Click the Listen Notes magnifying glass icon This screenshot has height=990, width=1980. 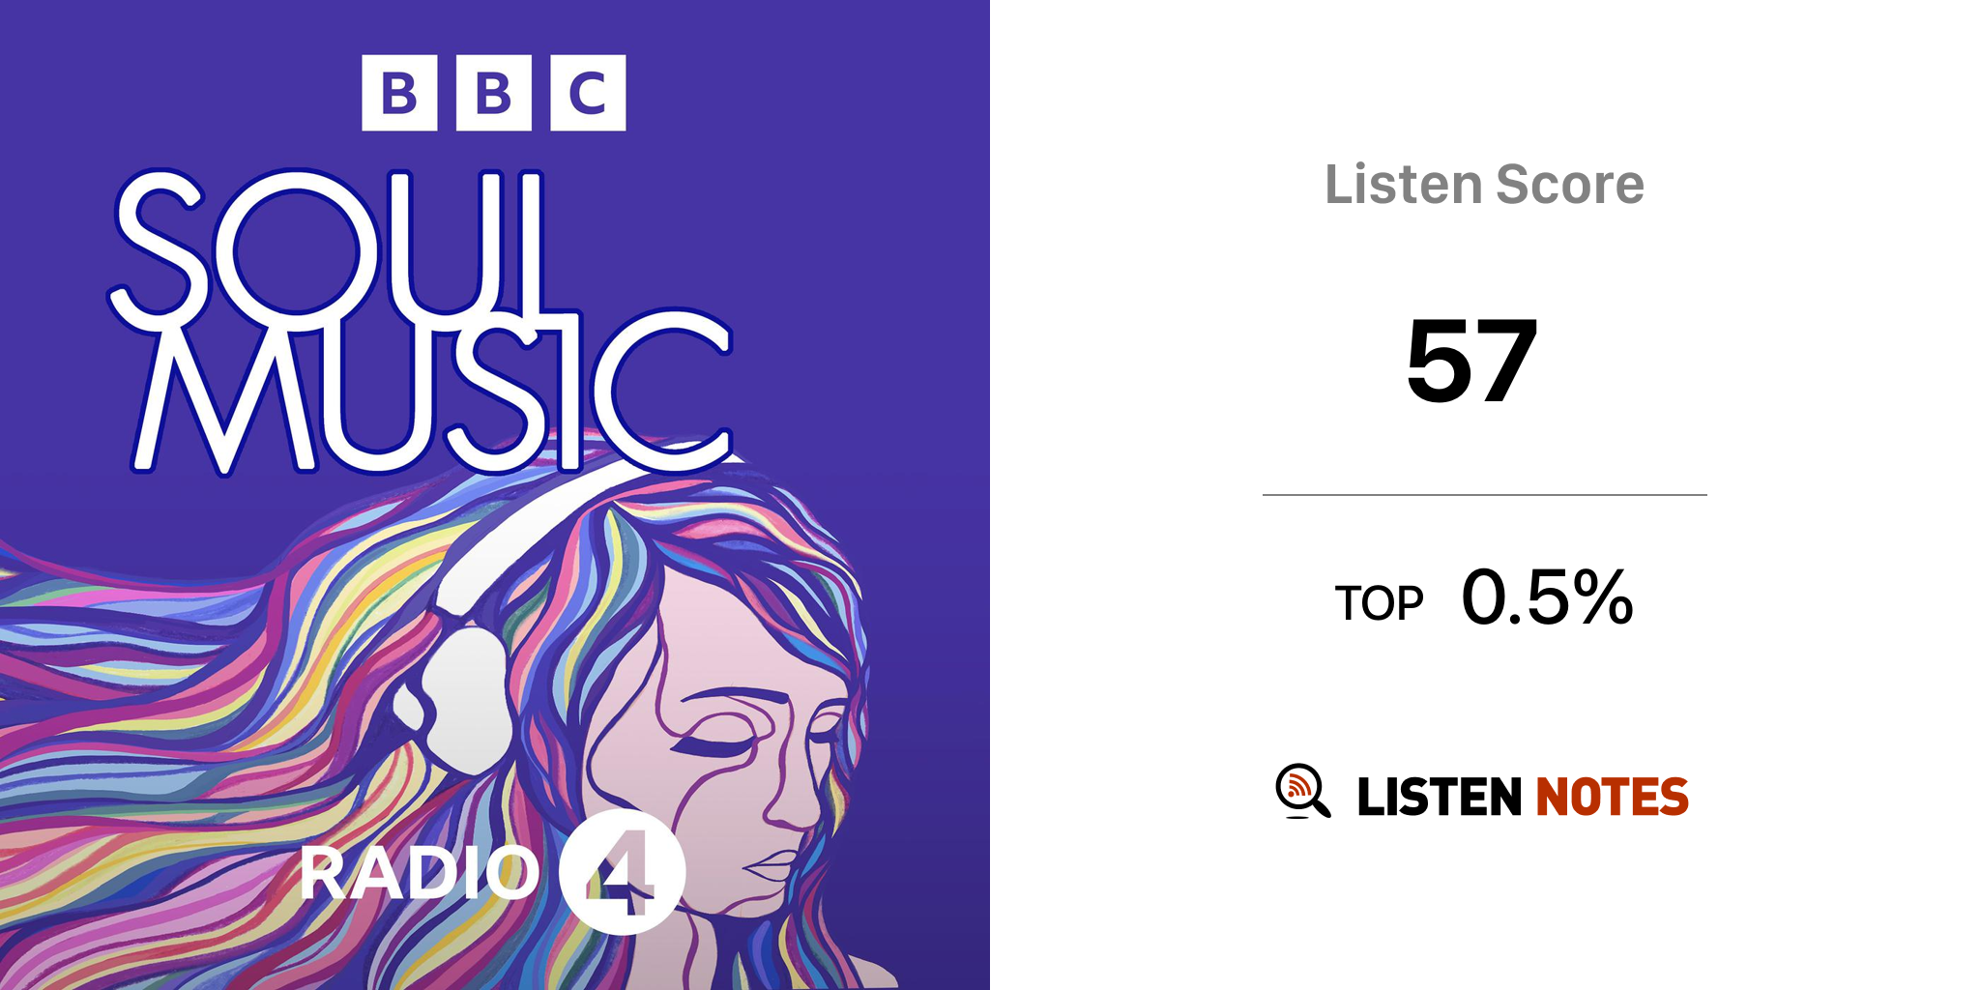(1301, 791)
